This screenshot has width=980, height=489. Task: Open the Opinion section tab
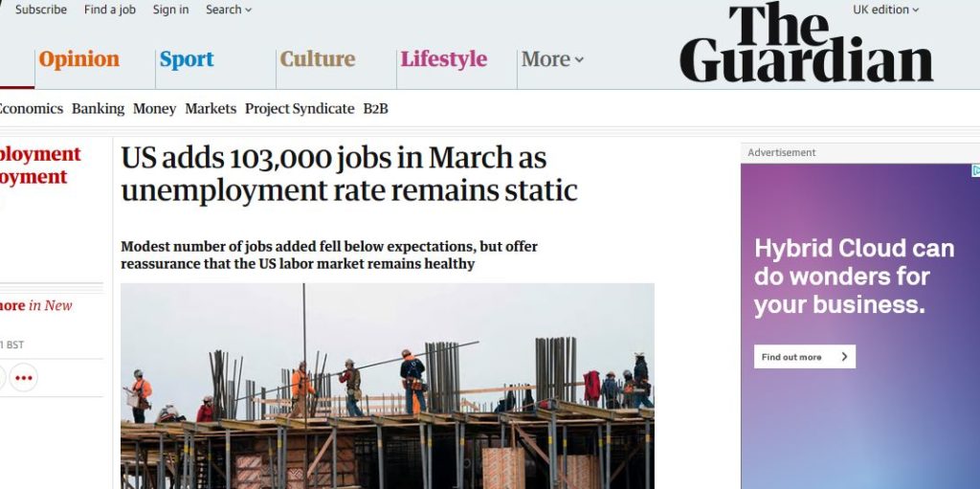pos(79,59)
